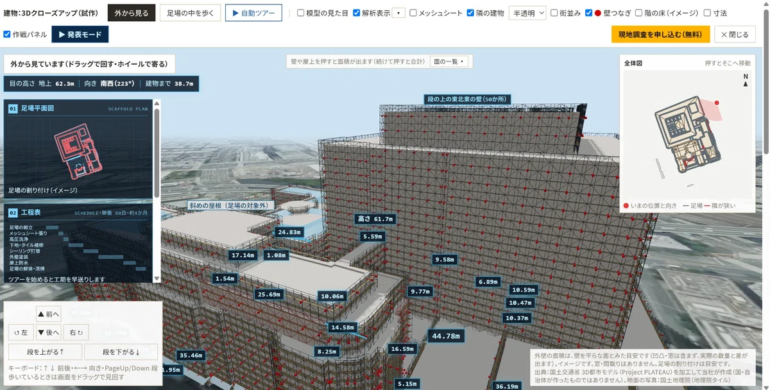Click the N compass in the 全体図 minimap

pos(745,80)
